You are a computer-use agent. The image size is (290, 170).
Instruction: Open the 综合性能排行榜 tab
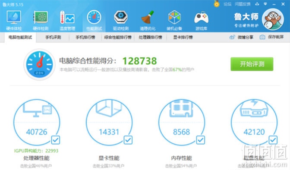click(x=118, y=38)
